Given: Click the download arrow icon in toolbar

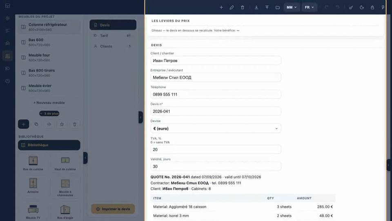Looking at the screenshot, I should click(256, 7).
